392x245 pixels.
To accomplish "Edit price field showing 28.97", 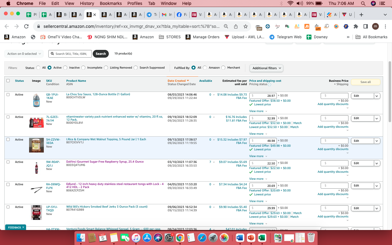I will (263, 96).
